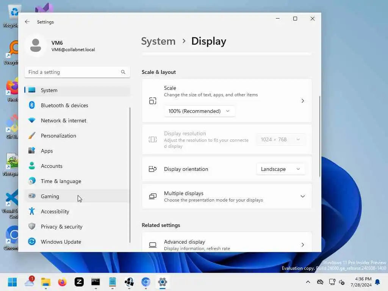Open the notifications bell icon

[377, 282]
